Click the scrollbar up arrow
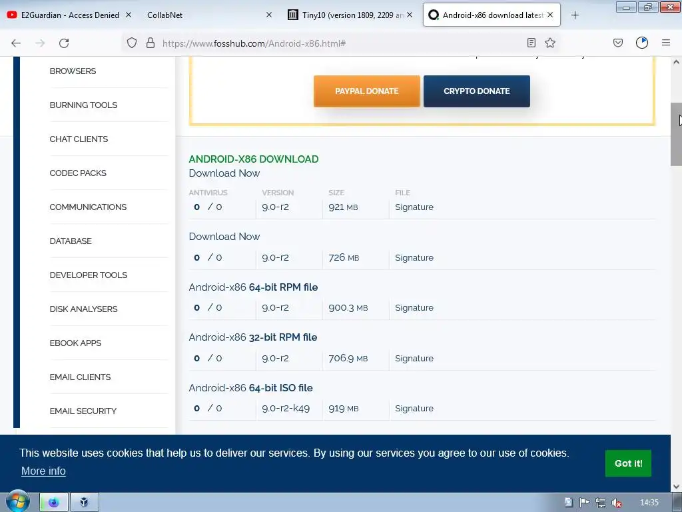The image size is (682, 512). tap(676, 62)
